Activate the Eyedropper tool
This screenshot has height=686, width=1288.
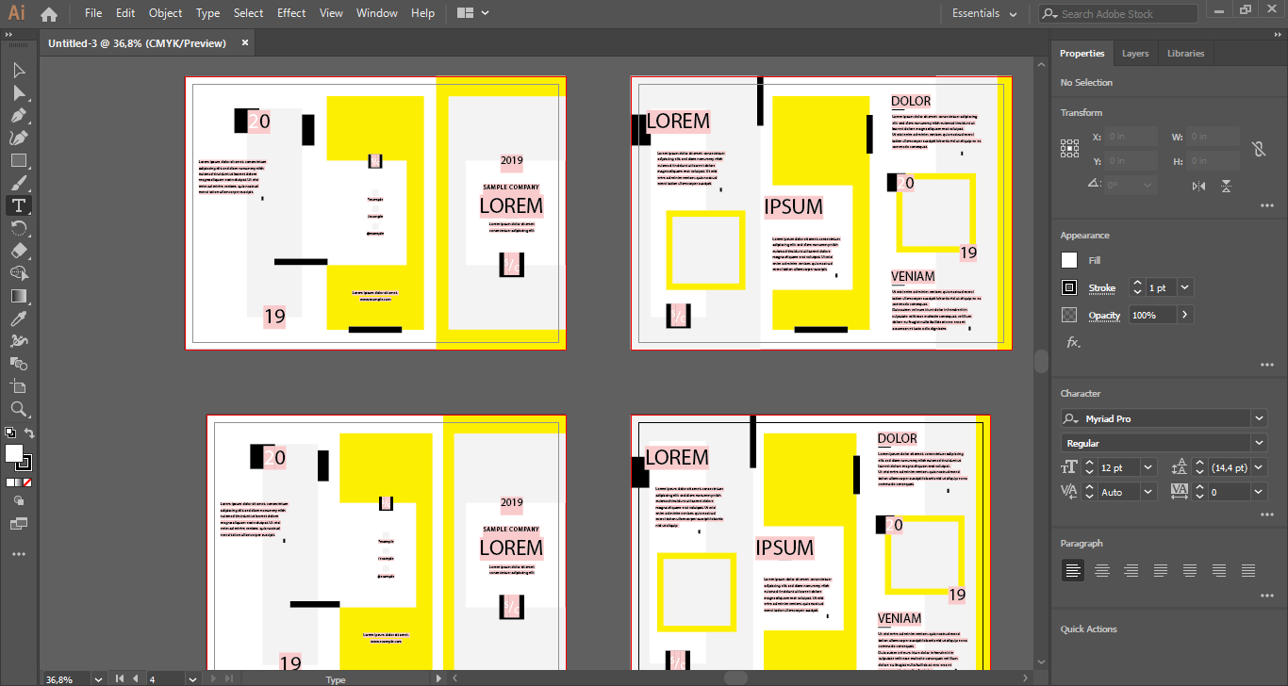18,318
